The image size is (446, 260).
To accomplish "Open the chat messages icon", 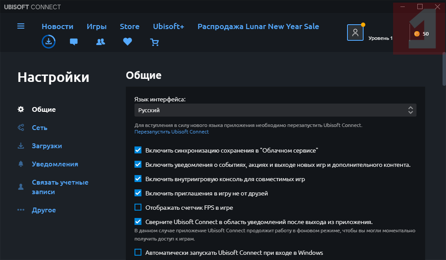I will coord(74,42).
